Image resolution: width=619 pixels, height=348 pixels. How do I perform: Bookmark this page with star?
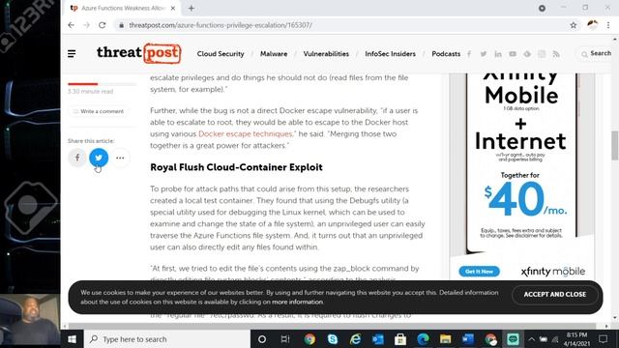coord(574,25)
